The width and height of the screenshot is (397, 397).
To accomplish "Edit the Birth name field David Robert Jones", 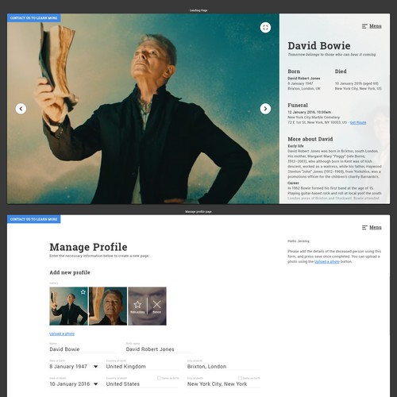I will tap(160, 349).
